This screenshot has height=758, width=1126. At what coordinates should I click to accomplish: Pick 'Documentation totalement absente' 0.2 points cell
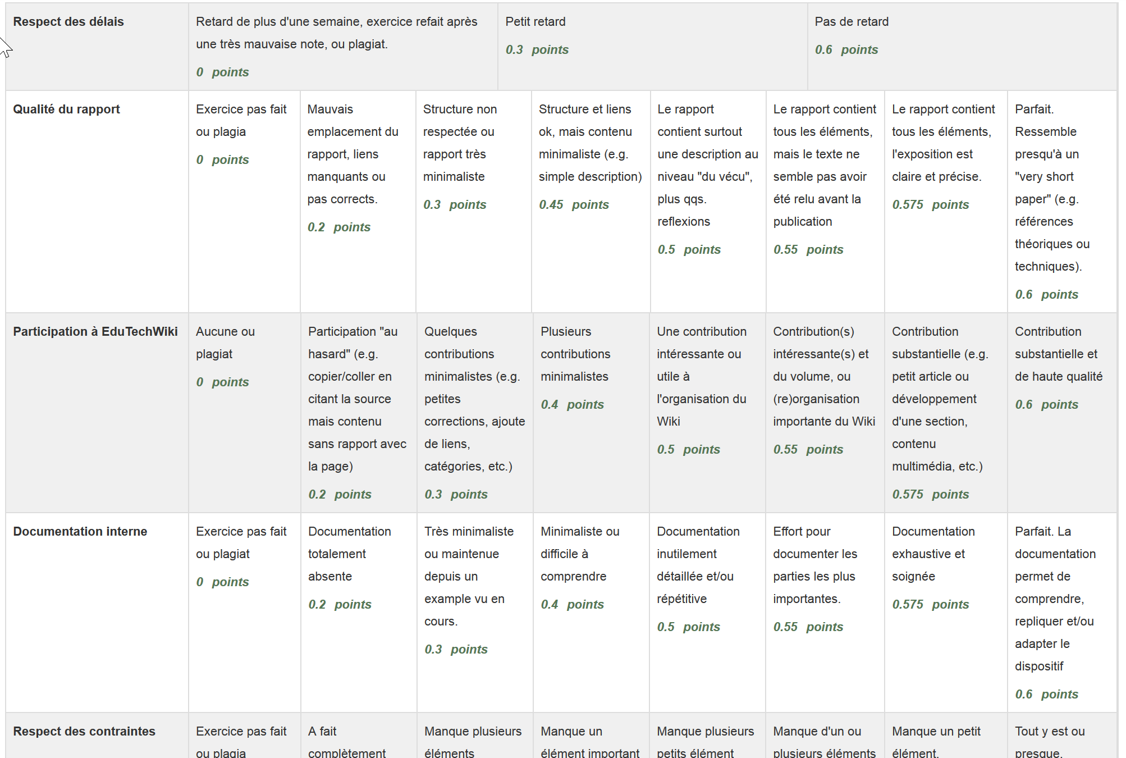[359, 613]
